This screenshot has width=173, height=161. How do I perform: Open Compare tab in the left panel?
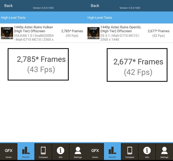point(43,152)
